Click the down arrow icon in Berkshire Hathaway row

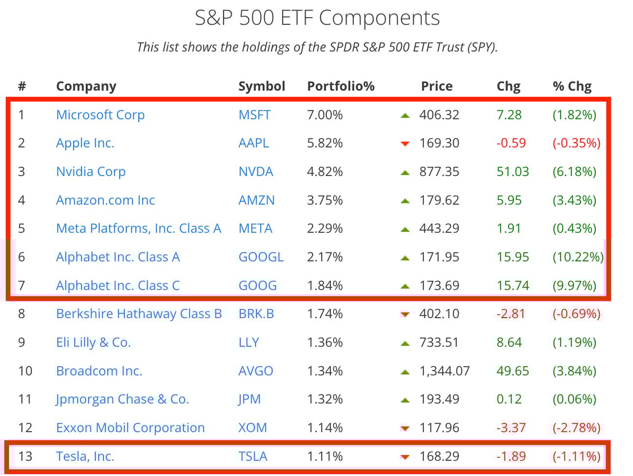click(405, 314)
